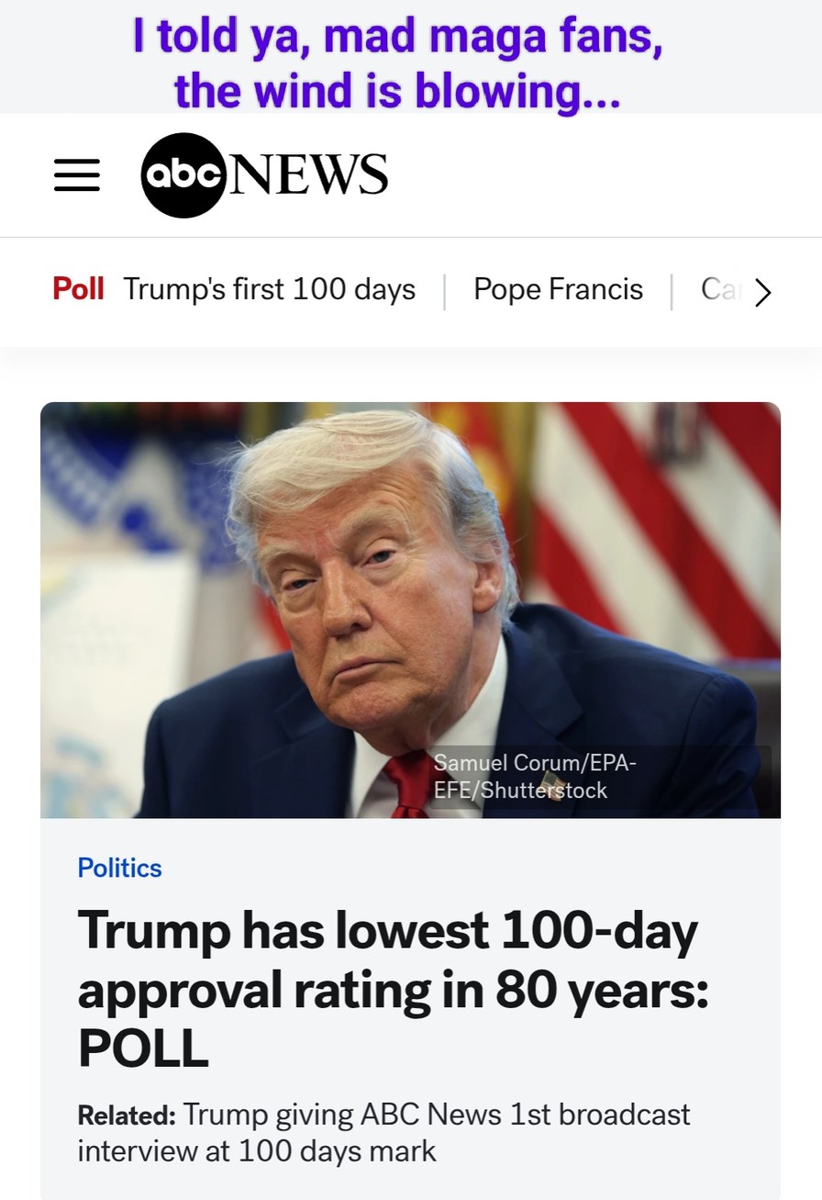822x1200 pixels.
Task: Open the article photo thumbnail
Action: point(410,610)
